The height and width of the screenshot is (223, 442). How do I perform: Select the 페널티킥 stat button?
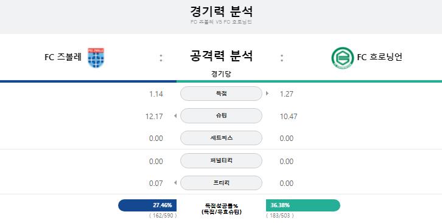click(x=221, y=160)
